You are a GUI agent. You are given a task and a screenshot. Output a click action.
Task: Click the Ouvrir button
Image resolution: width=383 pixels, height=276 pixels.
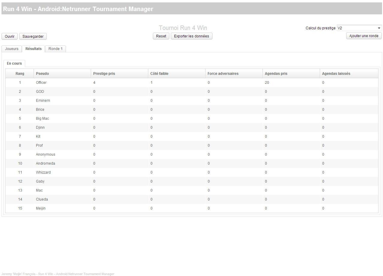pos(9,36)
